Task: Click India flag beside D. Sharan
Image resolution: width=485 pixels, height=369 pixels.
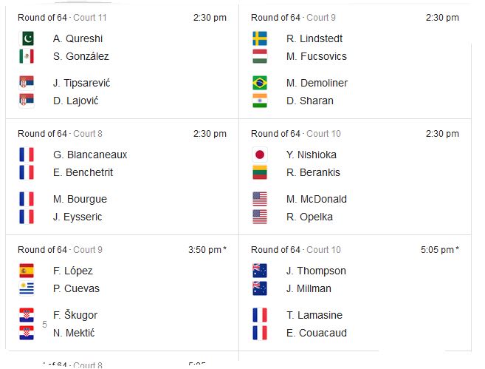Action: coord(260,101)
